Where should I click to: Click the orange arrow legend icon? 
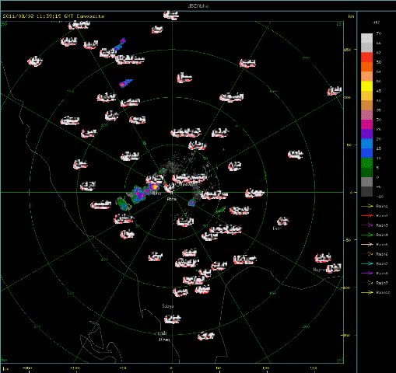tap(367, 254)
